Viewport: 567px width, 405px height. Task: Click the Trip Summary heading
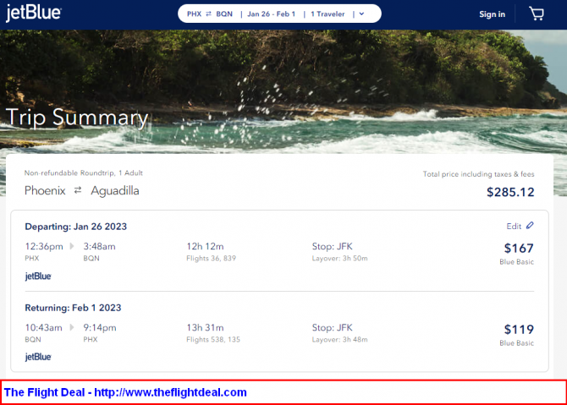pos(77,118)
